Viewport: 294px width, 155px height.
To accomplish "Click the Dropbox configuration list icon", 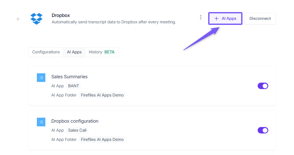I will (41, 122).
